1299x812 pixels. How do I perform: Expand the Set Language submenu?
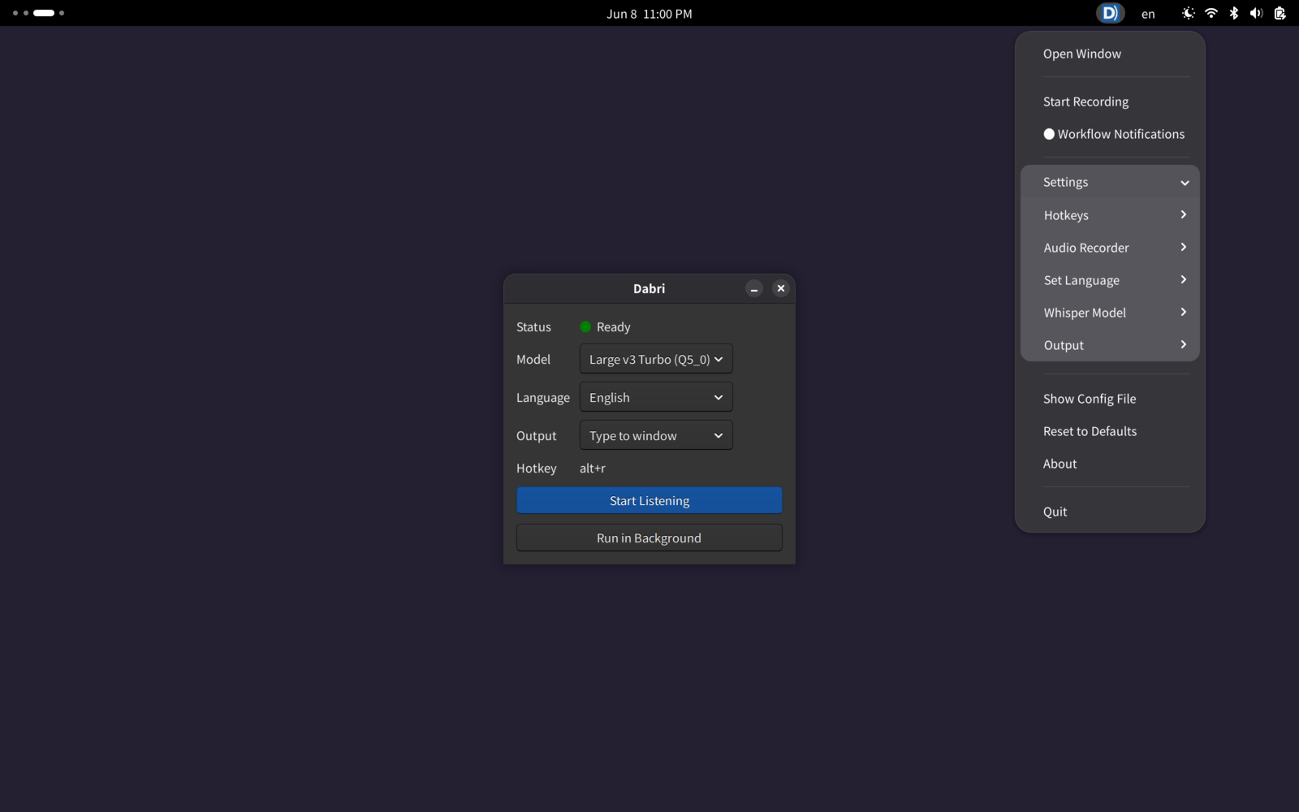pyautogui.click(x=1110, y=280)
